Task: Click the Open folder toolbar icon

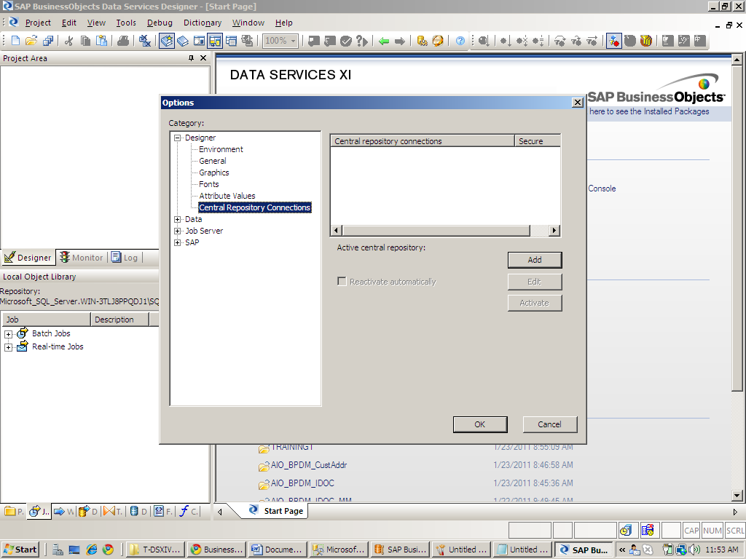Action: click(31, 41)
